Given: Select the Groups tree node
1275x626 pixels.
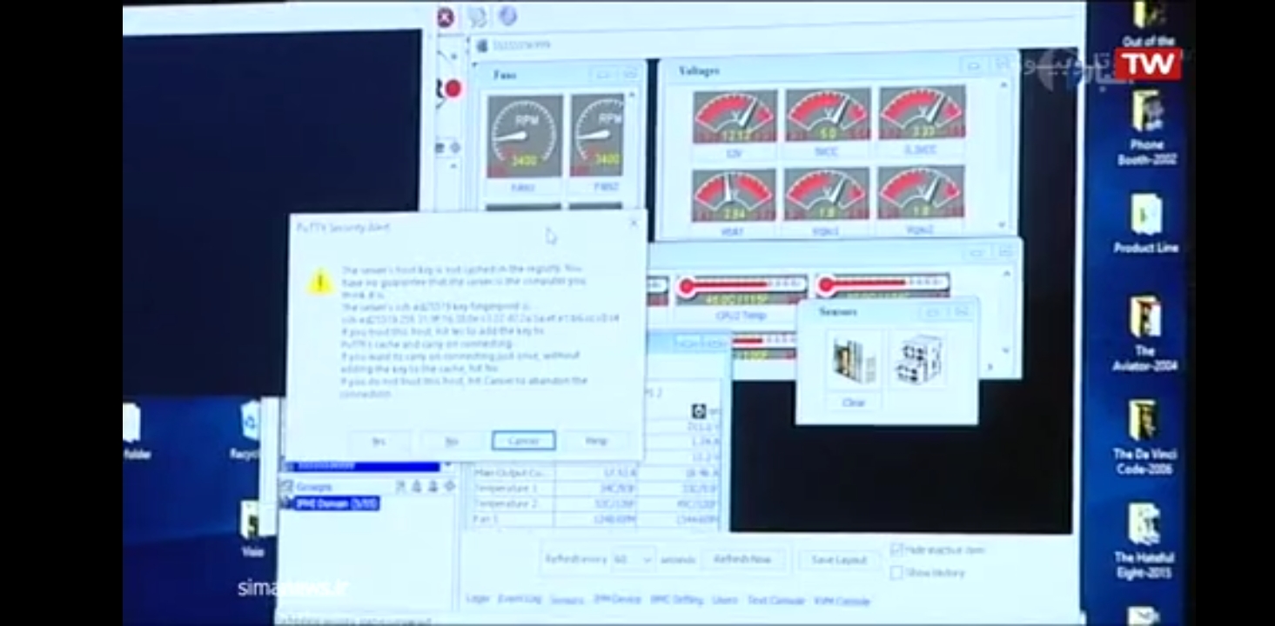Looking at the screenshot, I should (313, 487).
